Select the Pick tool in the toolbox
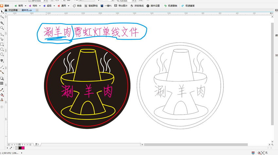The width and height of the screenshot is (278, 155). click(2, 11)
